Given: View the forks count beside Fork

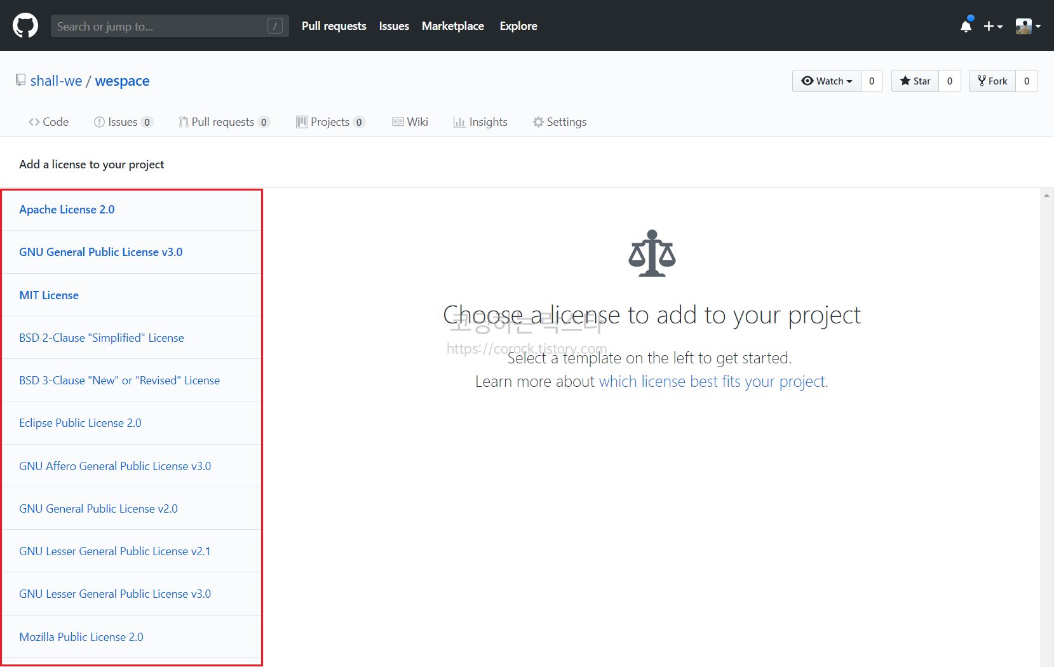Looking at the screenshot, I should tap(1027, 81).
